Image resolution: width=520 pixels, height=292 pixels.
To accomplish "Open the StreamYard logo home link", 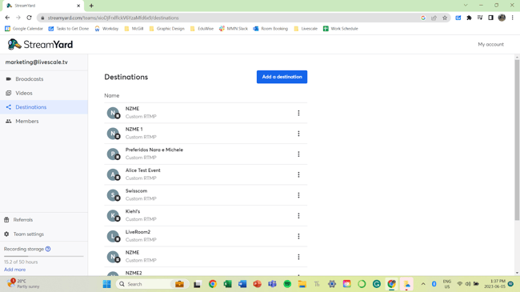I will 40,44.
